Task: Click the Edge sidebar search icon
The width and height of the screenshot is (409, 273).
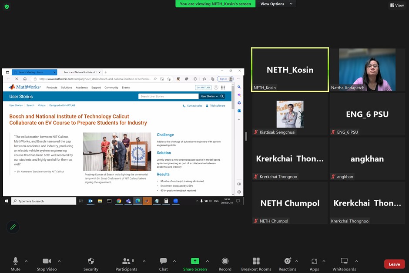Action: pos(239,87)
